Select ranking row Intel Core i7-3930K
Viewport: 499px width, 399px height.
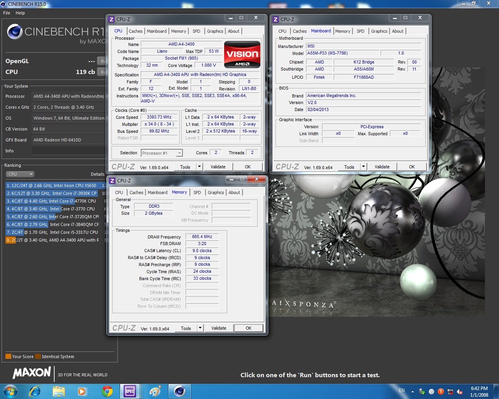56,193
